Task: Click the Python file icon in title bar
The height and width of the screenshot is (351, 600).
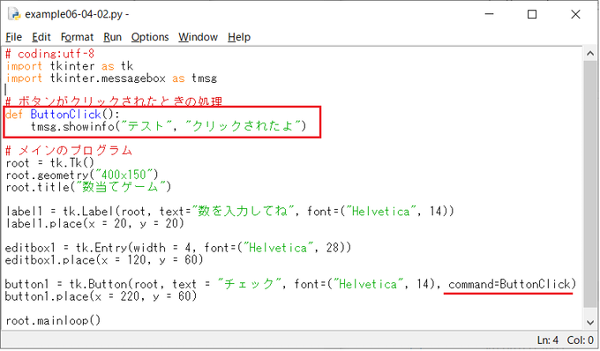Action: coord(14,14)
